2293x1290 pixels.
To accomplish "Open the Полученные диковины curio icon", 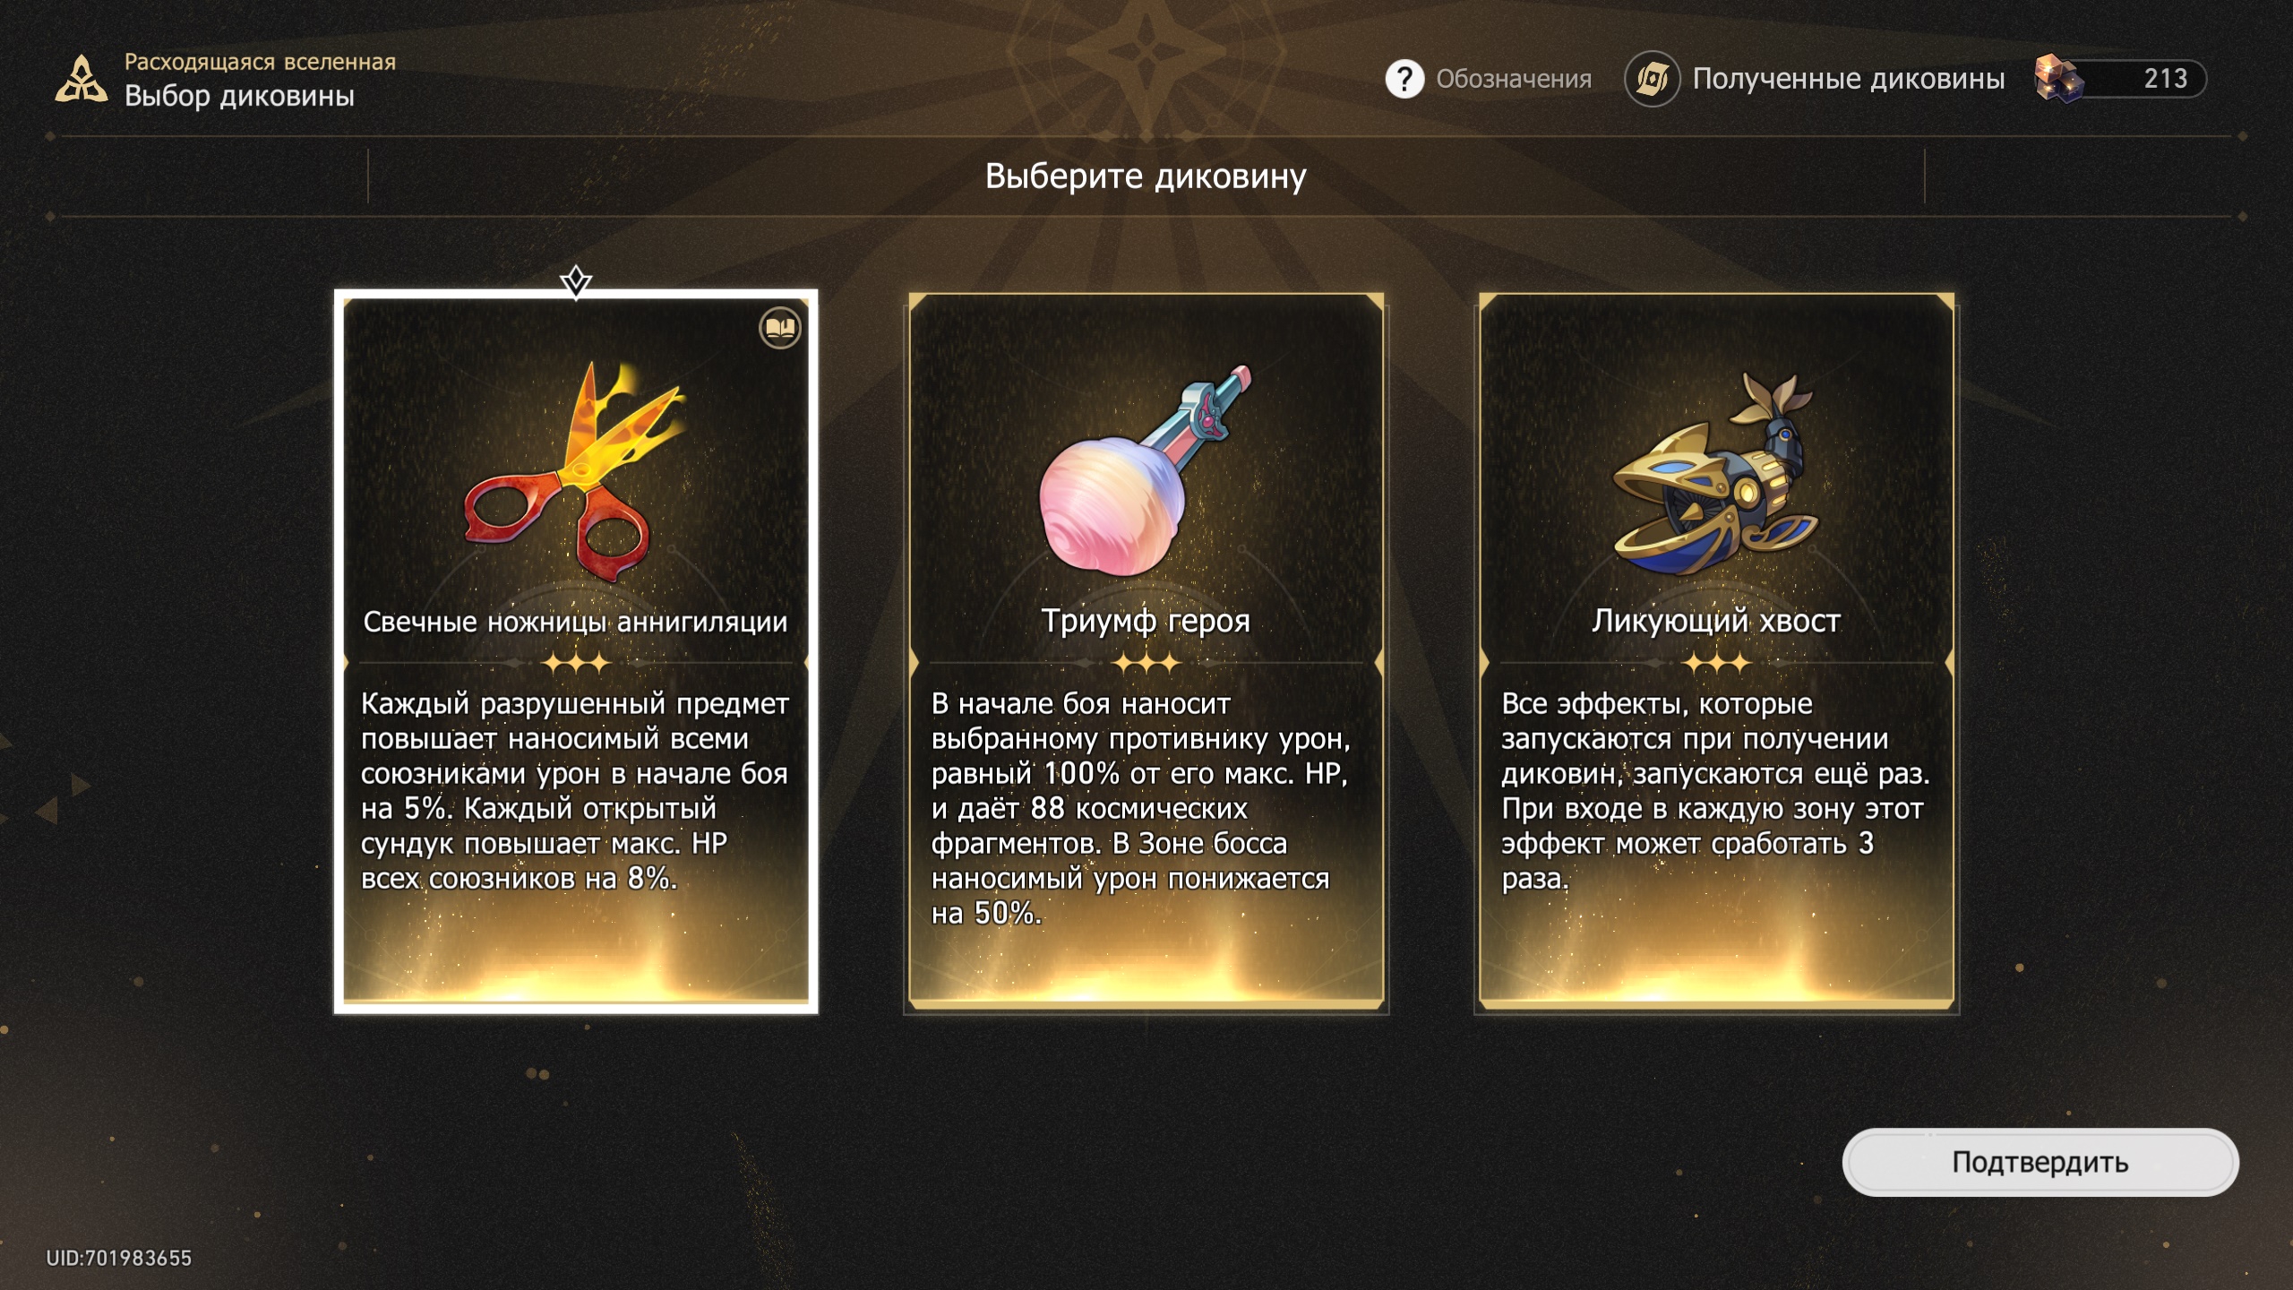I will tap(1652, 79).
